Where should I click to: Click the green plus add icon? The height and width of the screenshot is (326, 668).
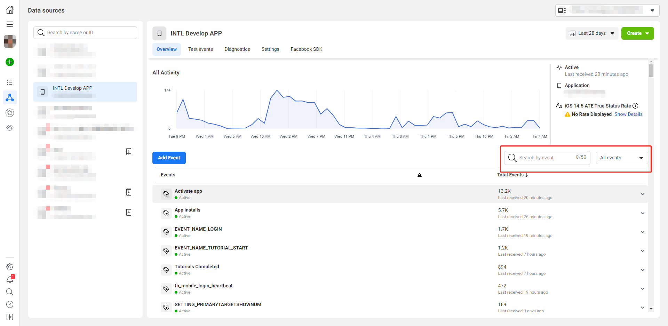10,62
